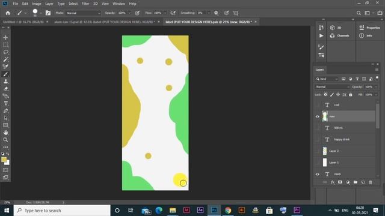The height and width of the screenshot is (216, 385).
Task: Expand the layer Fill dropdown
Action: click(376, 95)
